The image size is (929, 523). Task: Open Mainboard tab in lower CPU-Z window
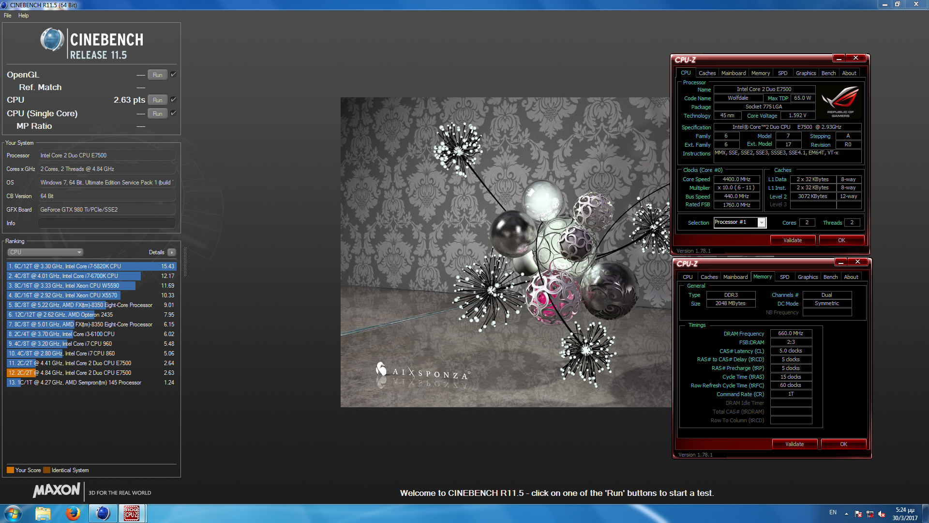click(x=735, y=277)
